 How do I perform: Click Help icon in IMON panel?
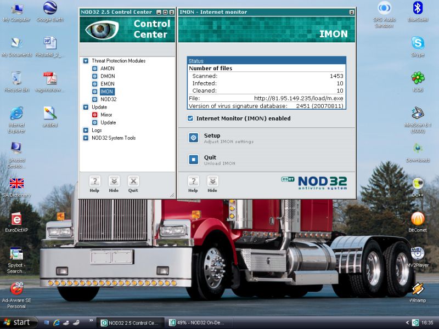coord(193,181)
